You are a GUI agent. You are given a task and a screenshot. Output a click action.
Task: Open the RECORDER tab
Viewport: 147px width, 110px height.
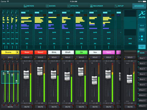pos(96,6)
